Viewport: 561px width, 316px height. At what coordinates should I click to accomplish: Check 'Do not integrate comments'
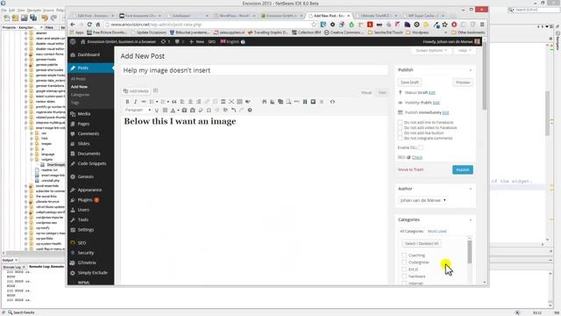click(400, 138)
